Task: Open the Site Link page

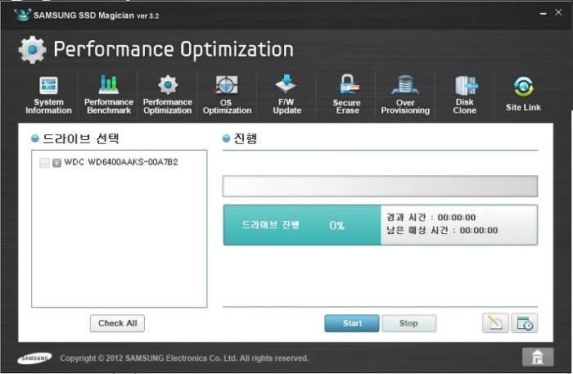Action: tap(523, 94)
